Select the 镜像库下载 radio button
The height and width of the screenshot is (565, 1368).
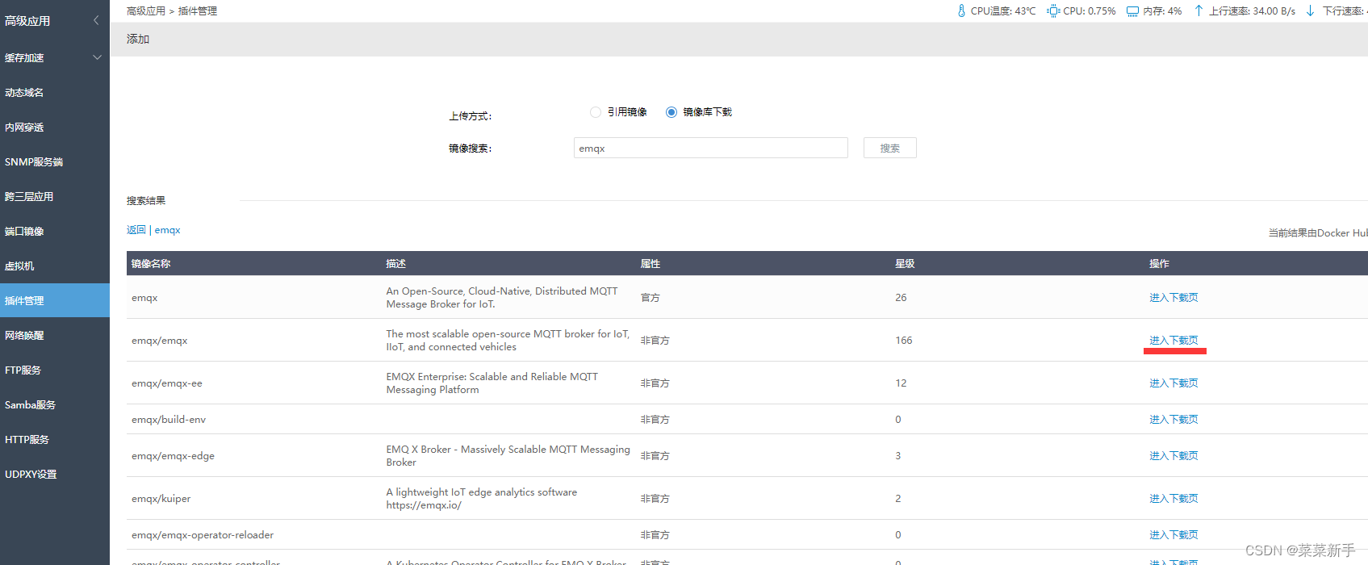coord(671,112)
